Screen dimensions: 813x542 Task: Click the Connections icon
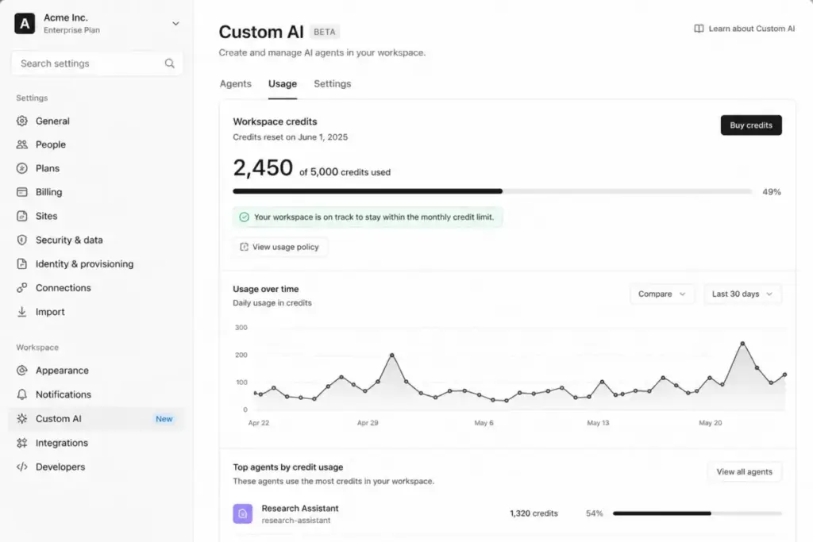[x=21, y=287]
